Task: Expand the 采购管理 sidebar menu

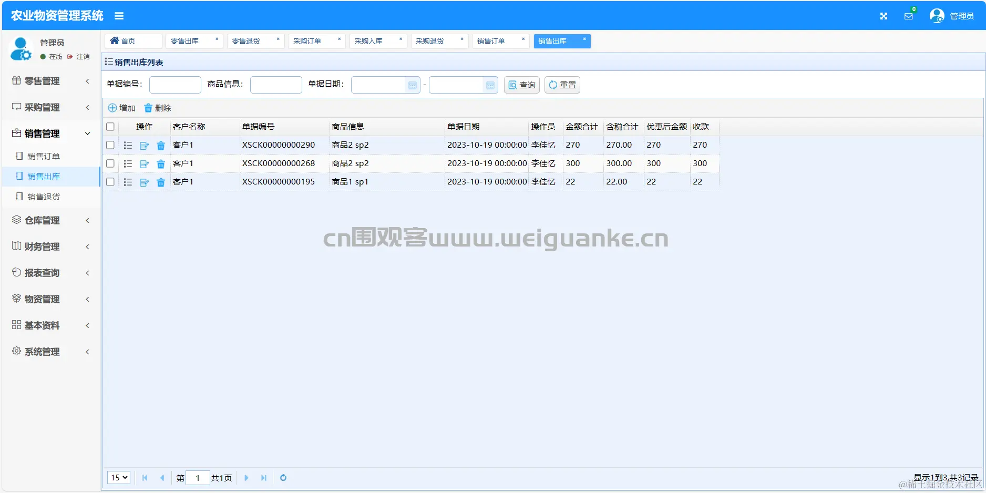Action: (x=51, y=107)
